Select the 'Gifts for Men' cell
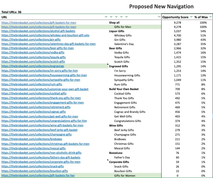 pyautogui.click(x=123, y=27)
